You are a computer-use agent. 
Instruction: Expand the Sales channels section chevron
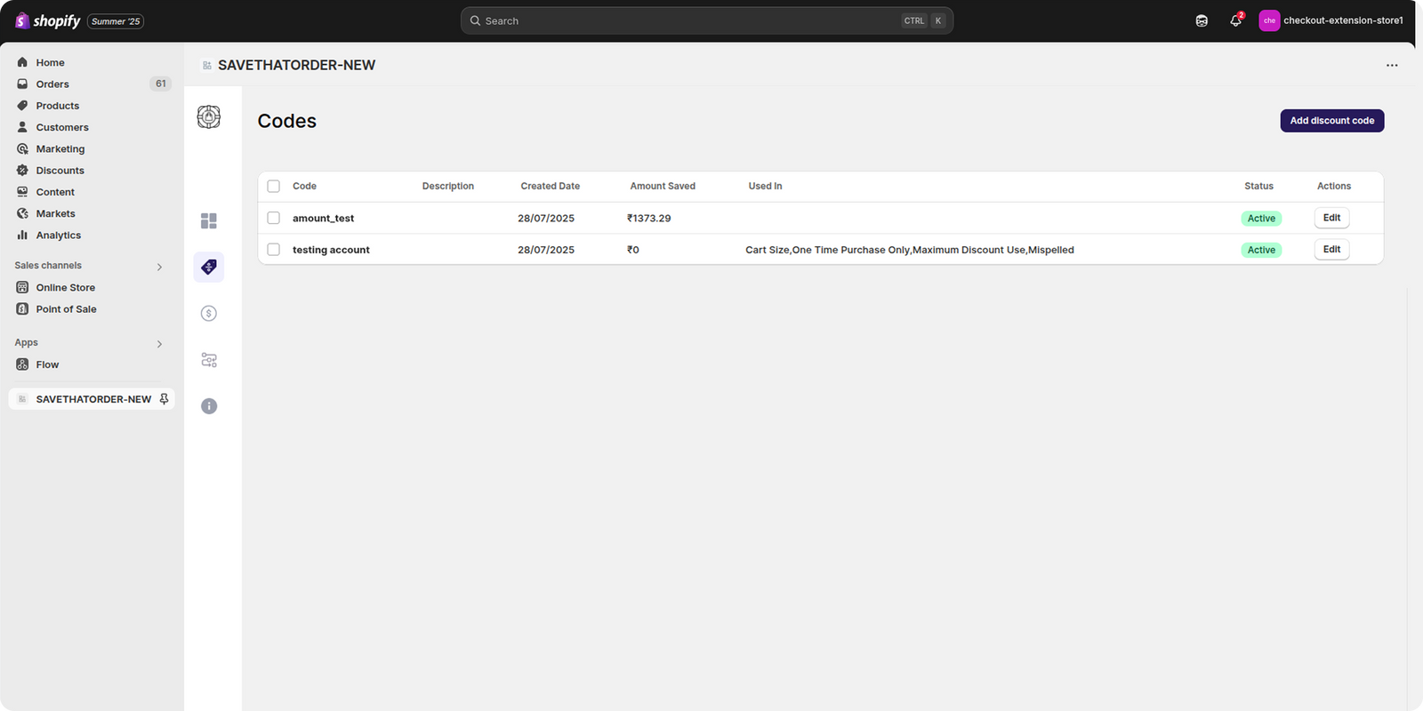160,267
